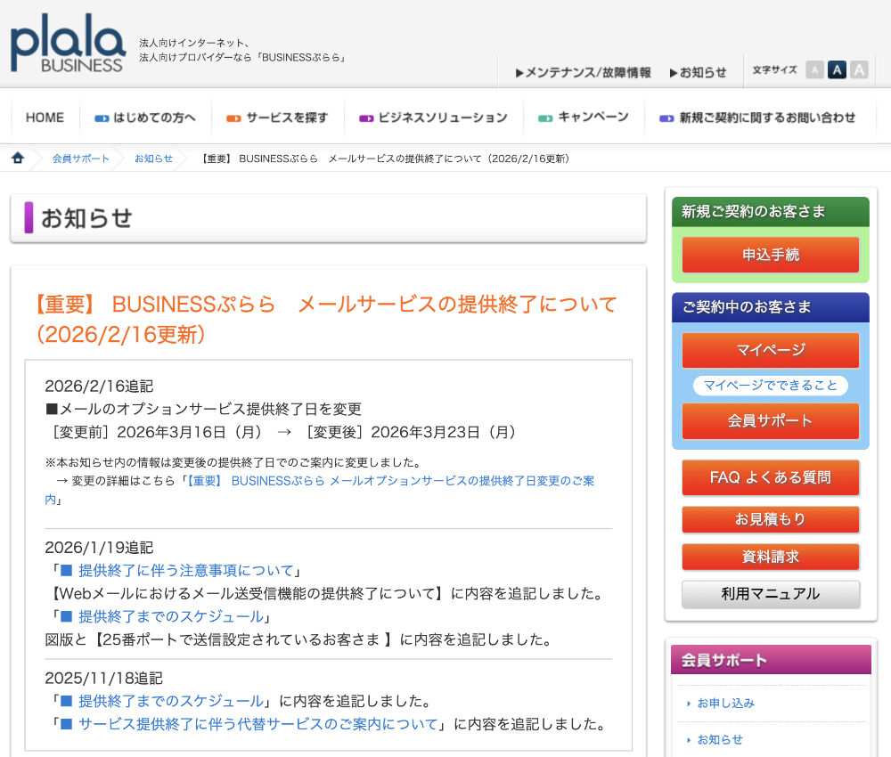Open 提供終了に伴う注意事項について link
Screen dimensions: 891x757
(185, 571)
